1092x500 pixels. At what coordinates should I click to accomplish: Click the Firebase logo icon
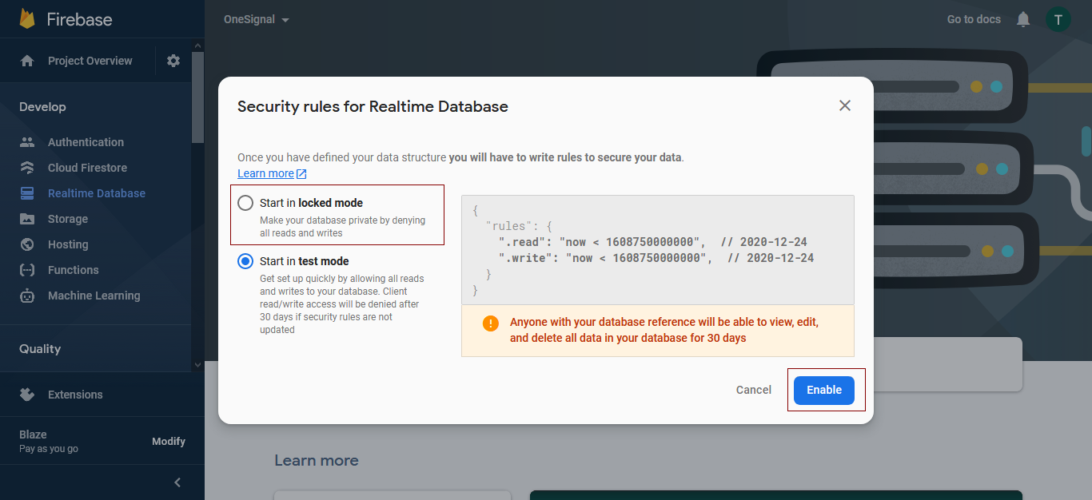pos(27,19)
